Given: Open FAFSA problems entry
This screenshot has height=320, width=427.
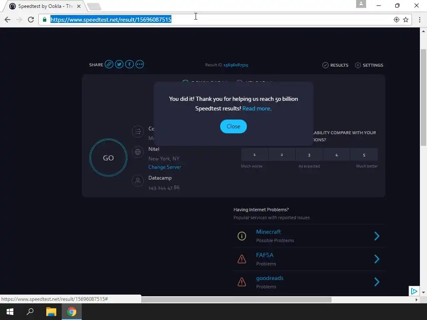Looking at the screenshot, I should [265, 255].
